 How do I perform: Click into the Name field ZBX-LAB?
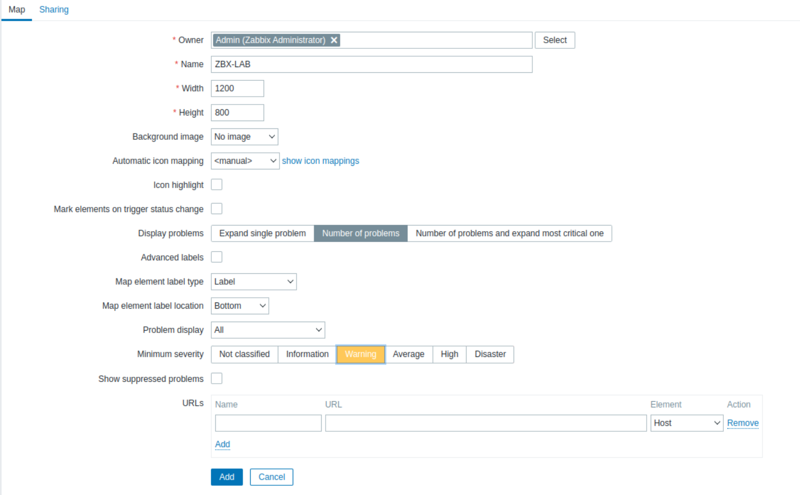[x=372, y=64]
